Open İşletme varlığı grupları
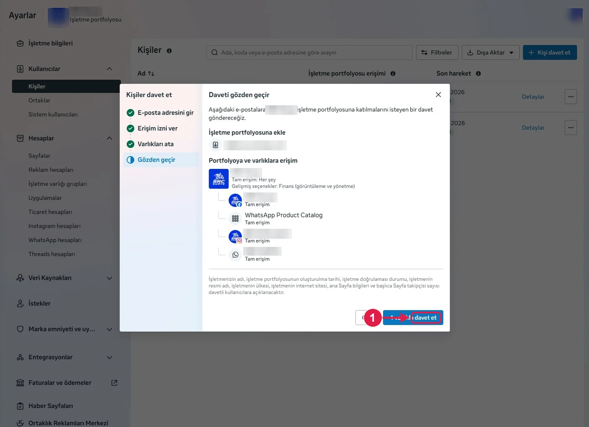Screen dimensions: 589x427 click(58, 184)
